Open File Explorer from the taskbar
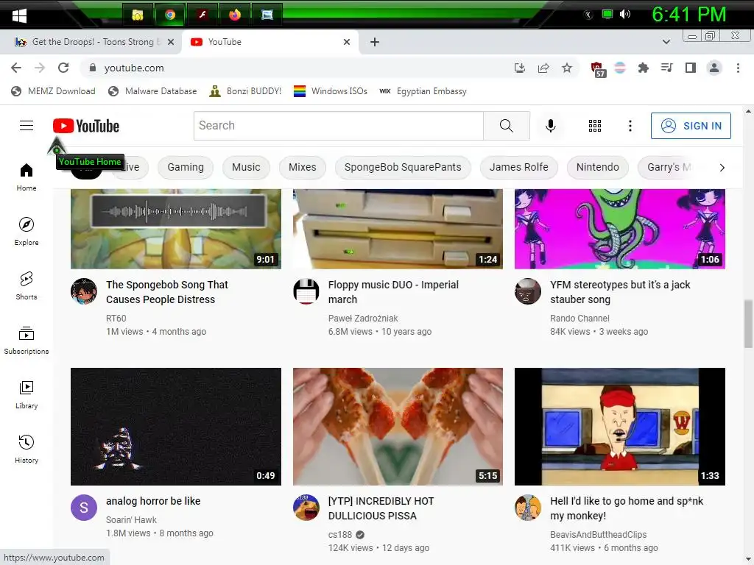The image size is (754, 565). coord(138,15)
